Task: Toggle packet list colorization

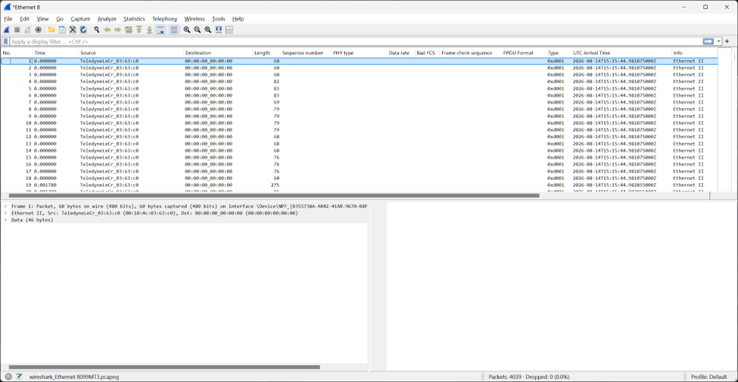Action: coord(174,30)
